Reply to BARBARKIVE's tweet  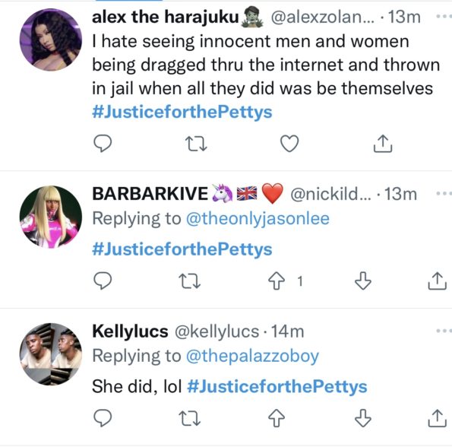point(103,281)
